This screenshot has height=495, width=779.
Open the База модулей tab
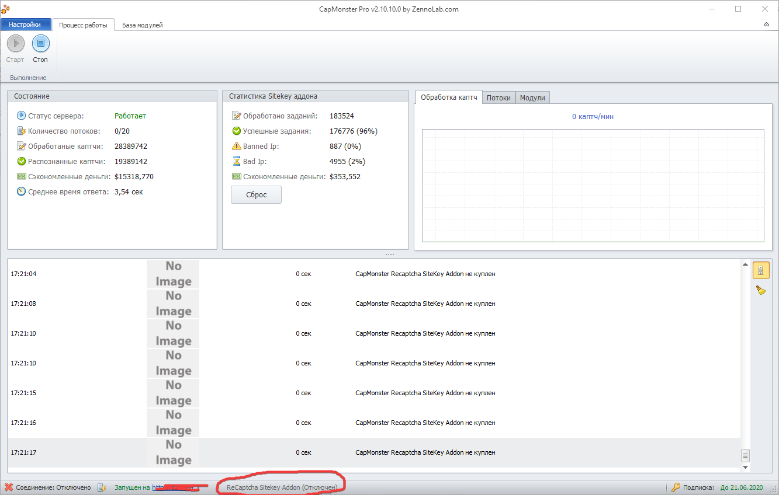(142, 25)
